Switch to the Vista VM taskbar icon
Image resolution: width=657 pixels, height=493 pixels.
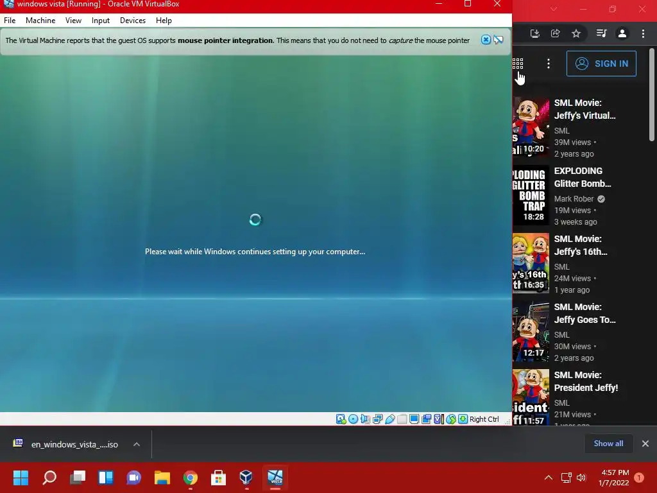tap(275, 477)
